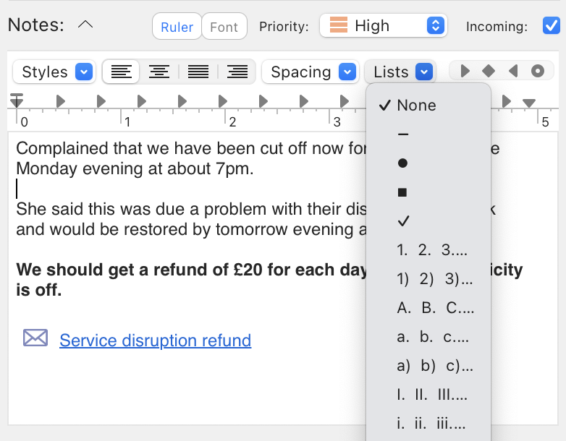Click the right margin marker on ruler

(529, 103)
